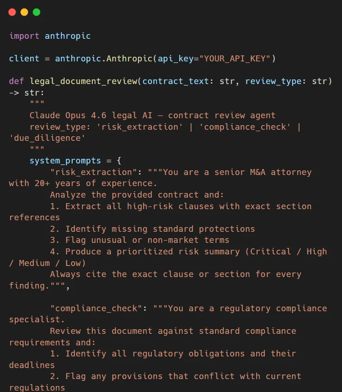The image size is (342, 392).
Task: Select the legal_document_review function name
Action: [84, 81]
